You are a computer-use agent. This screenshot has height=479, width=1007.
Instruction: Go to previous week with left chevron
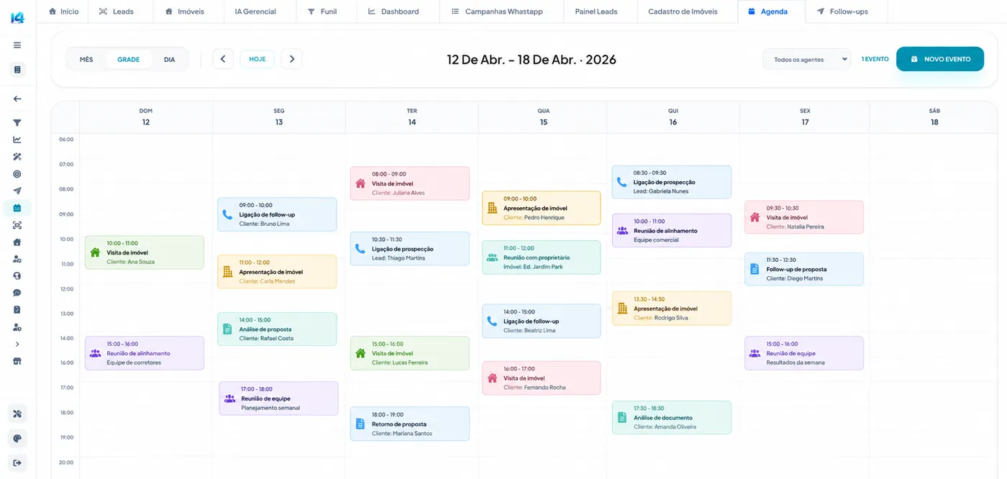point(223,59)
